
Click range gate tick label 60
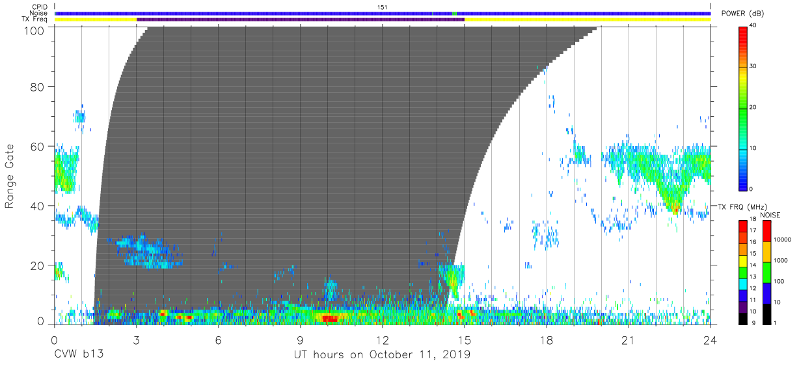point(38,146)
